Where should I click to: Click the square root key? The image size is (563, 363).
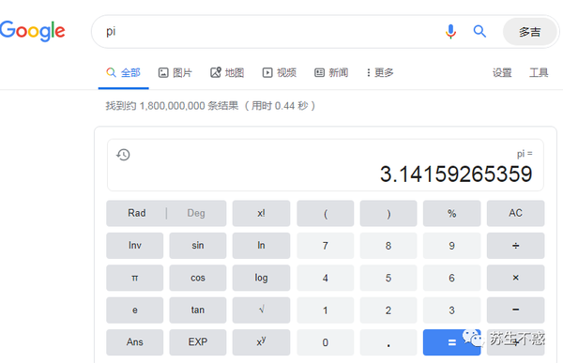coord(261,310)
